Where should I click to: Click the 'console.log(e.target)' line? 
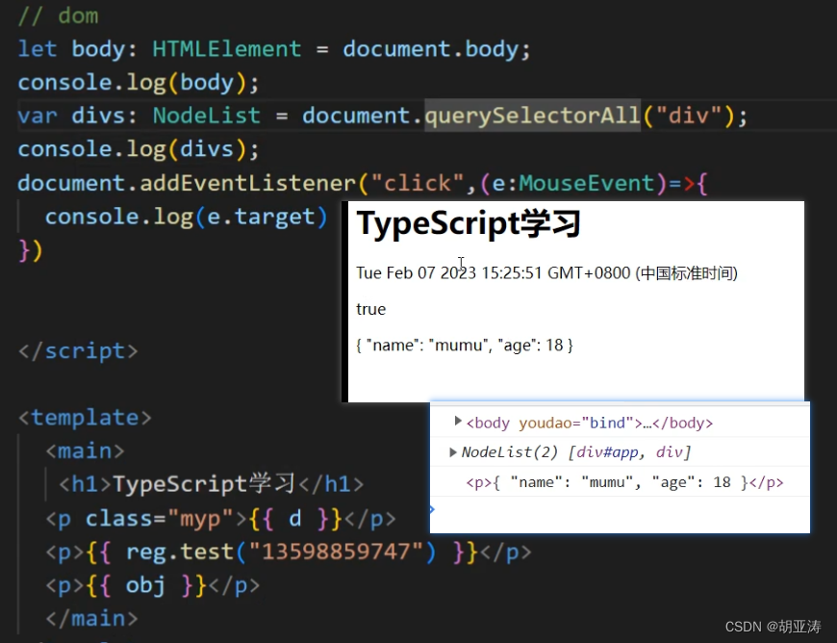[x=186, y=217]
